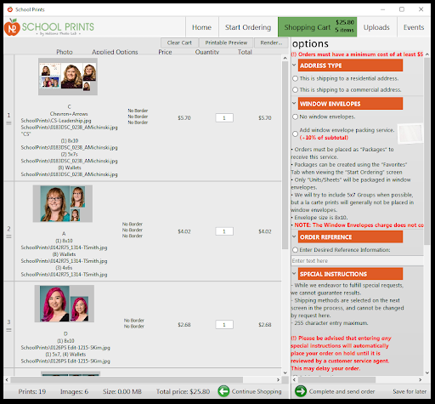Select shipping to a residential address
Image resolution: width=435 pixels, height=404 pixels.
[x=296, y=78]
